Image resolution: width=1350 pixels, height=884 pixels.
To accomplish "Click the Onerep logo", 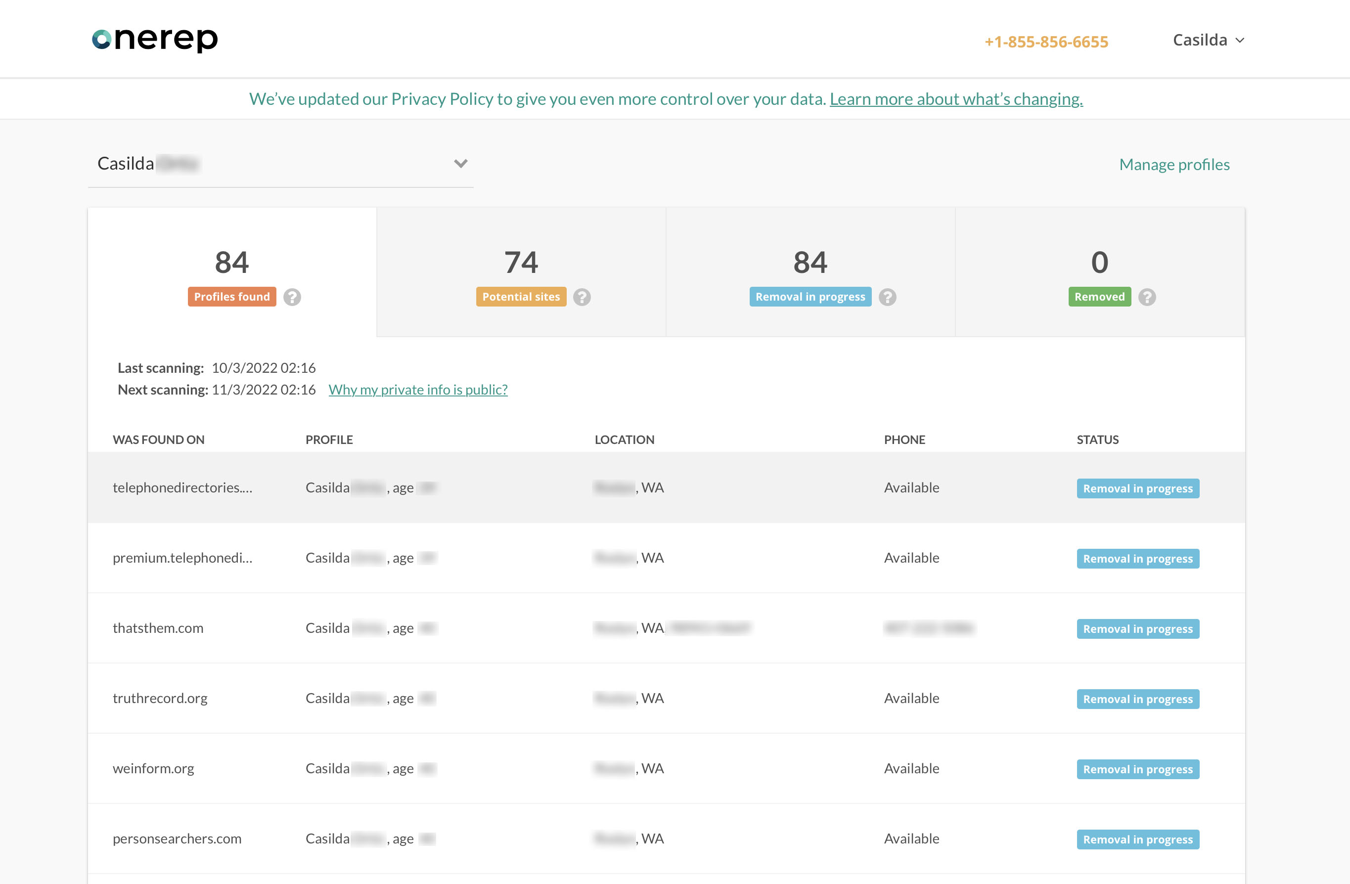I will tap(155, 39).
